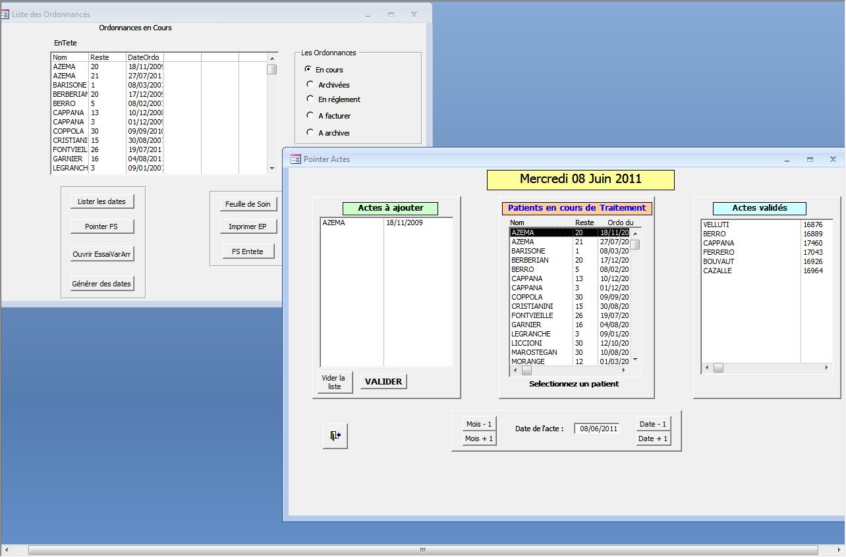The width and height of the screenshot is (846, 557).
Task: Select the Archivées radio option
Action: pyautogui.click(x=310, y=84)
